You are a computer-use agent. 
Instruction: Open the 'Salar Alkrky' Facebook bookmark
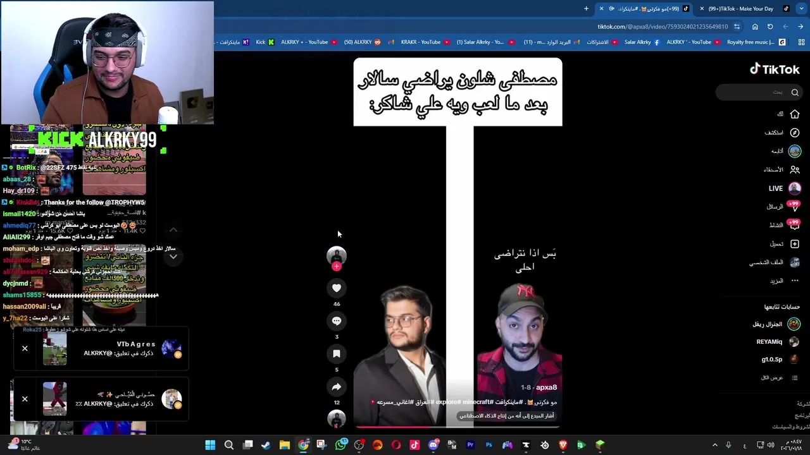(x=642, y=42)
